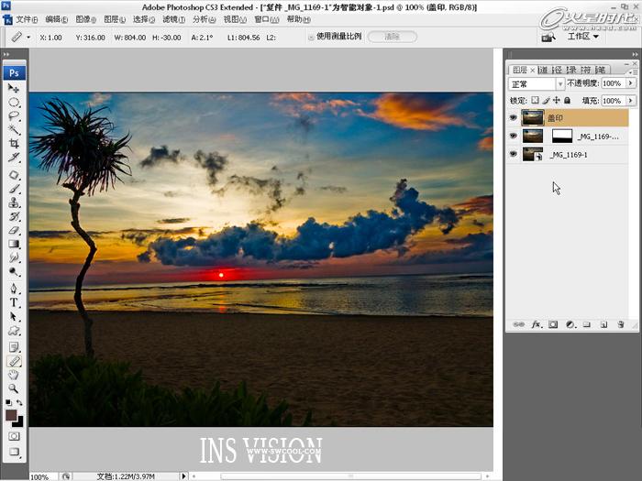Select the Elliptical Marquee tool
Screen dimensions: 642x481
(14, 103)
